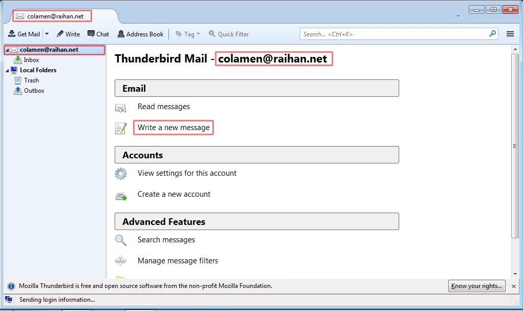Close the Thunderbird window
Screen dimensions: 523x311
(x=510, y=10)
